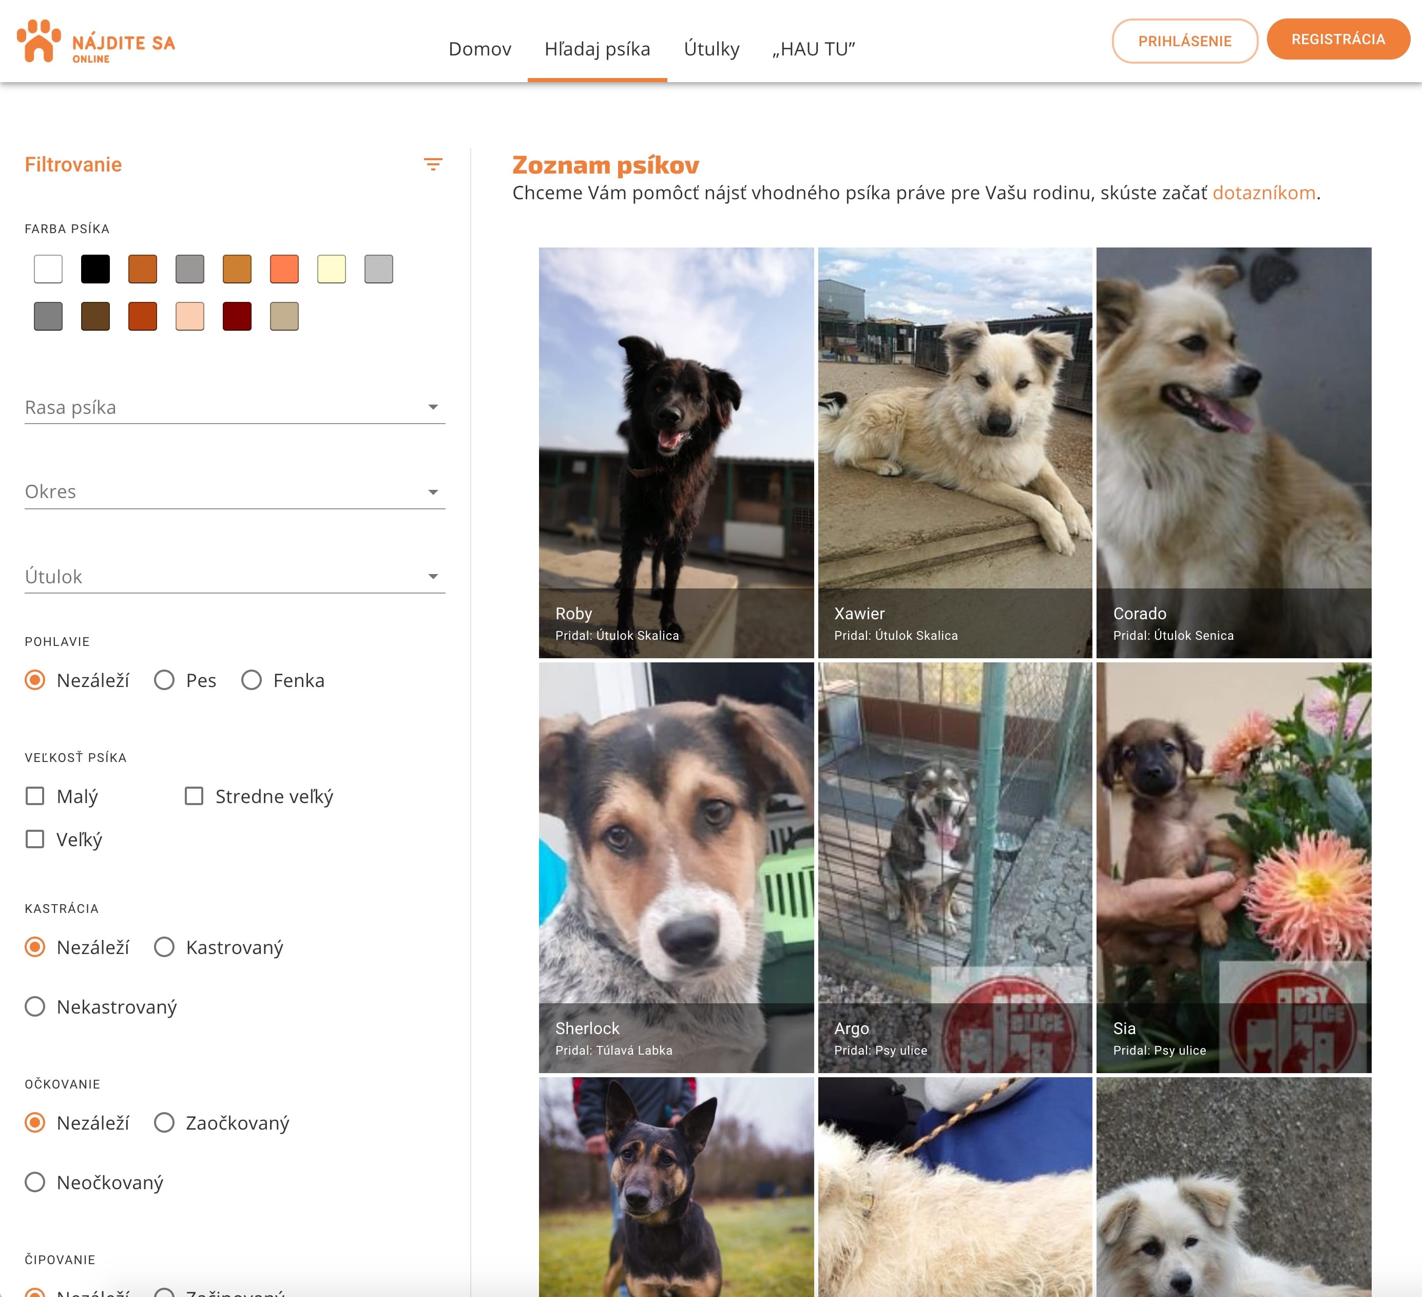Expand the Okres dropdown
Viewport: 1422px width, 1297px height.
[235, 492]
